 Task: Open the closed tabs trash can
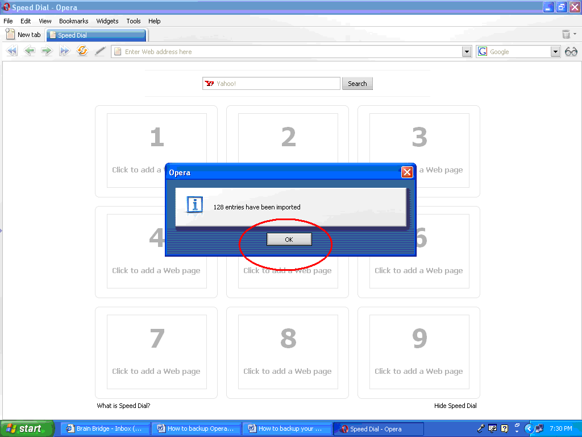pos(566,34)
